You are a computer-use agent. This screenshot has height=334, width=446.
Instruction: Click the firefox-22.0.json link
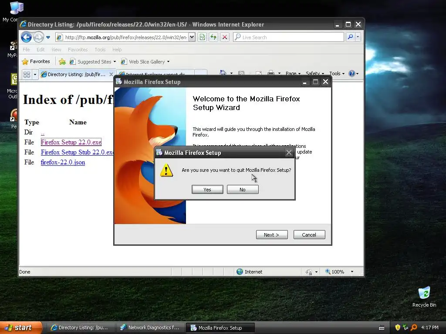pos(63,162)
